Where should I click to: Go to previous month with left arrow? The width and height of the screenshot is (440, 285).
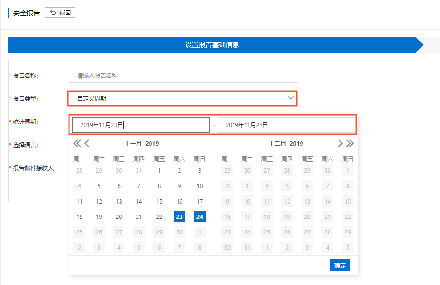[87, 143]
